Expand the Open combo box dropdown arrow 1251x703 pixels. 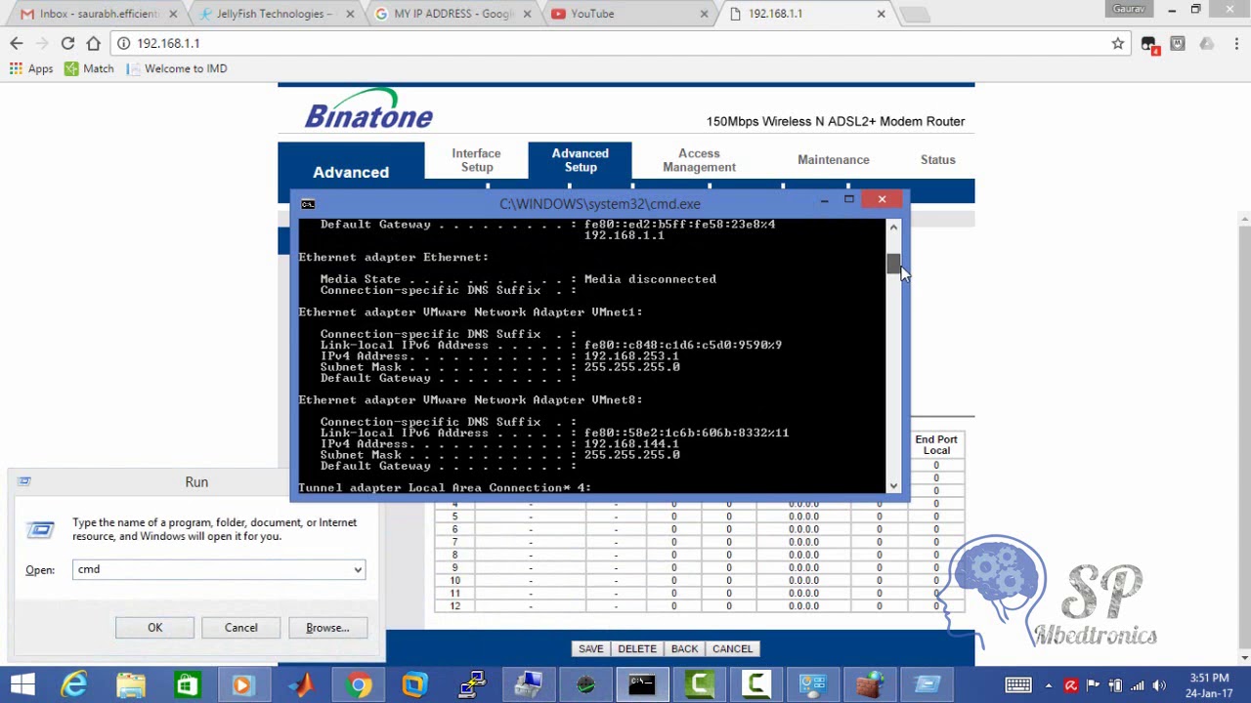coord(358,569)
